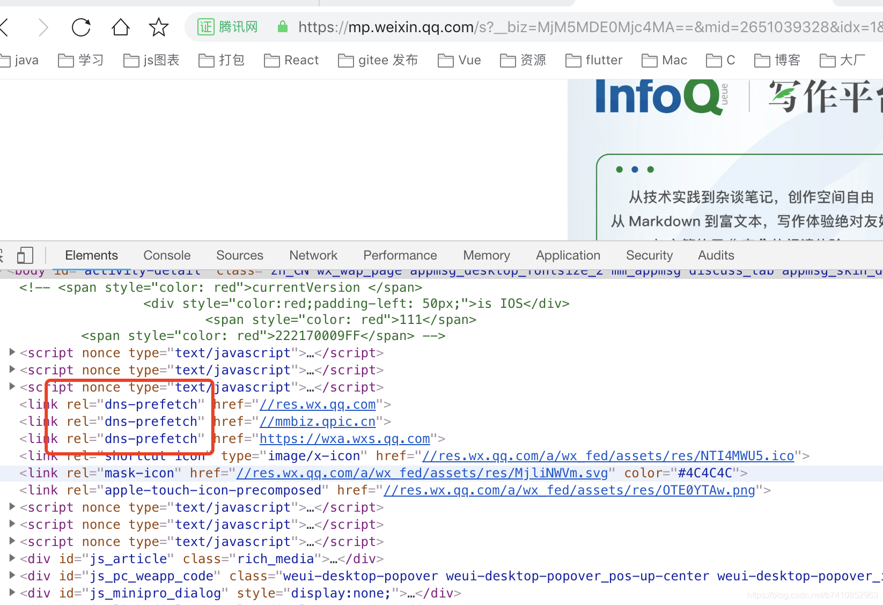883x605 pixels.
Task: Go to browser home page icon
Action: [x=120, y=27]
